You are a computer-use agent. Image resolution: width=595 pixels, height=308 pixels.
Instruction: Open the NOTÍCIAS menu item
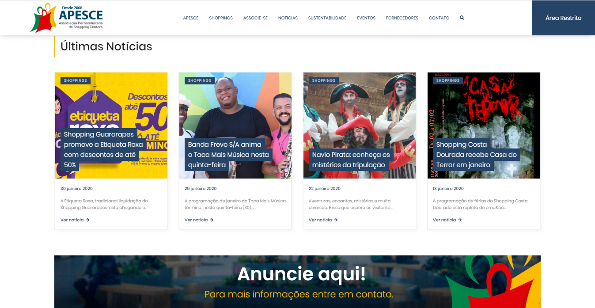point(288,18)
